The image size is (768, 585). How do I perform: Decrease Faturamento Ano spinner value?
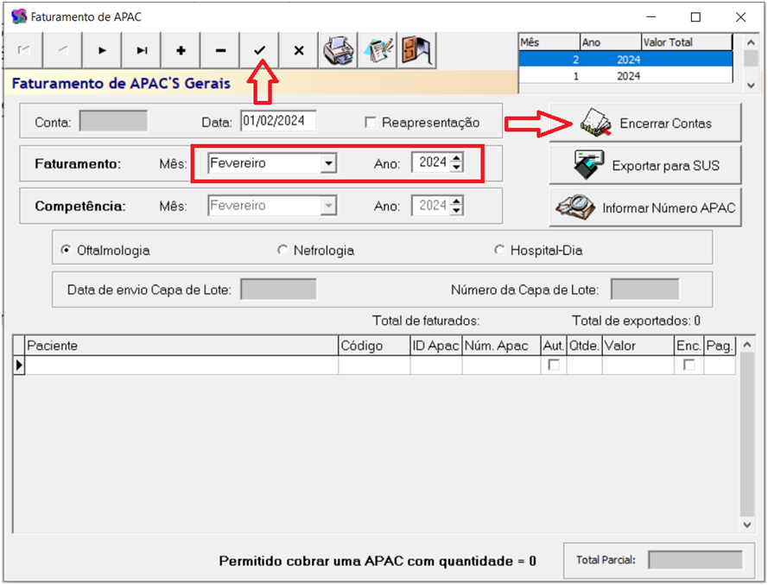[x=456, y=168]
